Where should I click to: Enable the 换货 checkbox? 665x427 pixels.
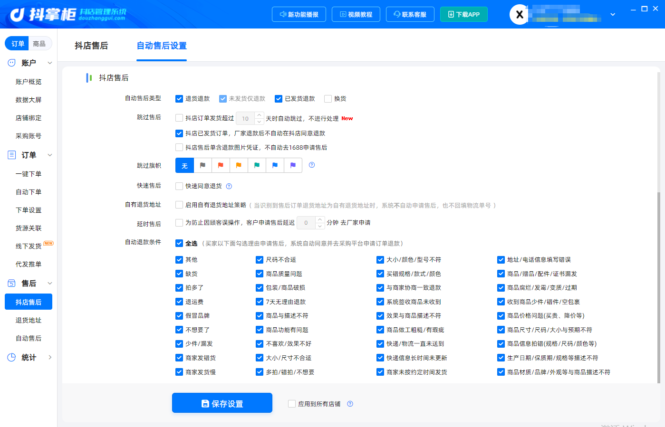pyautogui.click(x=328, y=99)
